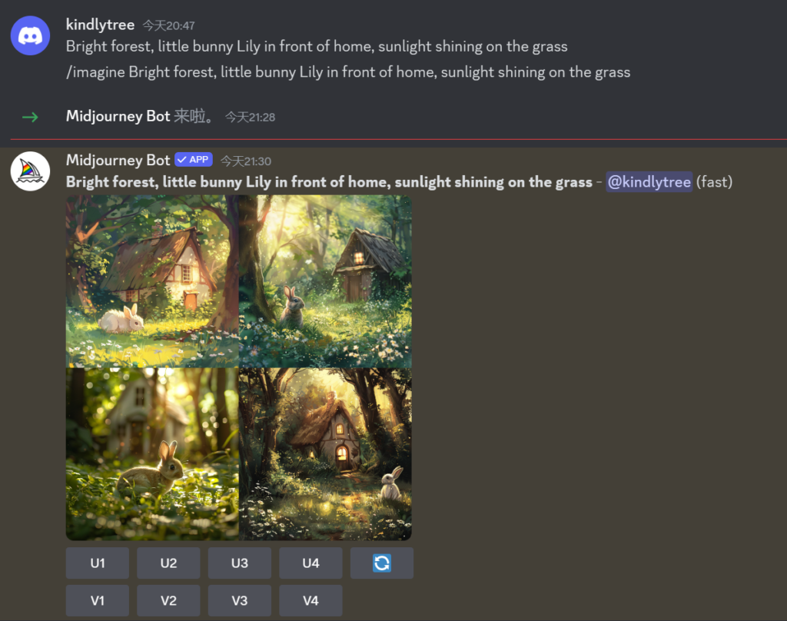Screen dimensions: 787x621
Task: Click the regenerate refresh icon button
Action: 381,563
